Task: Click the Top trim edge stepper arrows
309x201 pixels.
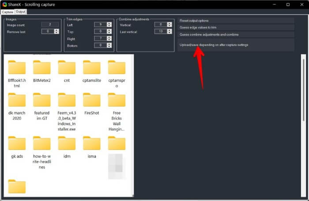Action: [x=109, y=31]
